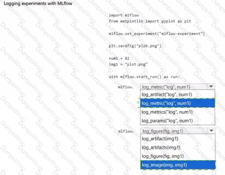Click the plt.savefig('plot.png') line
Screen dimensions: 225x175
(135, 46)
